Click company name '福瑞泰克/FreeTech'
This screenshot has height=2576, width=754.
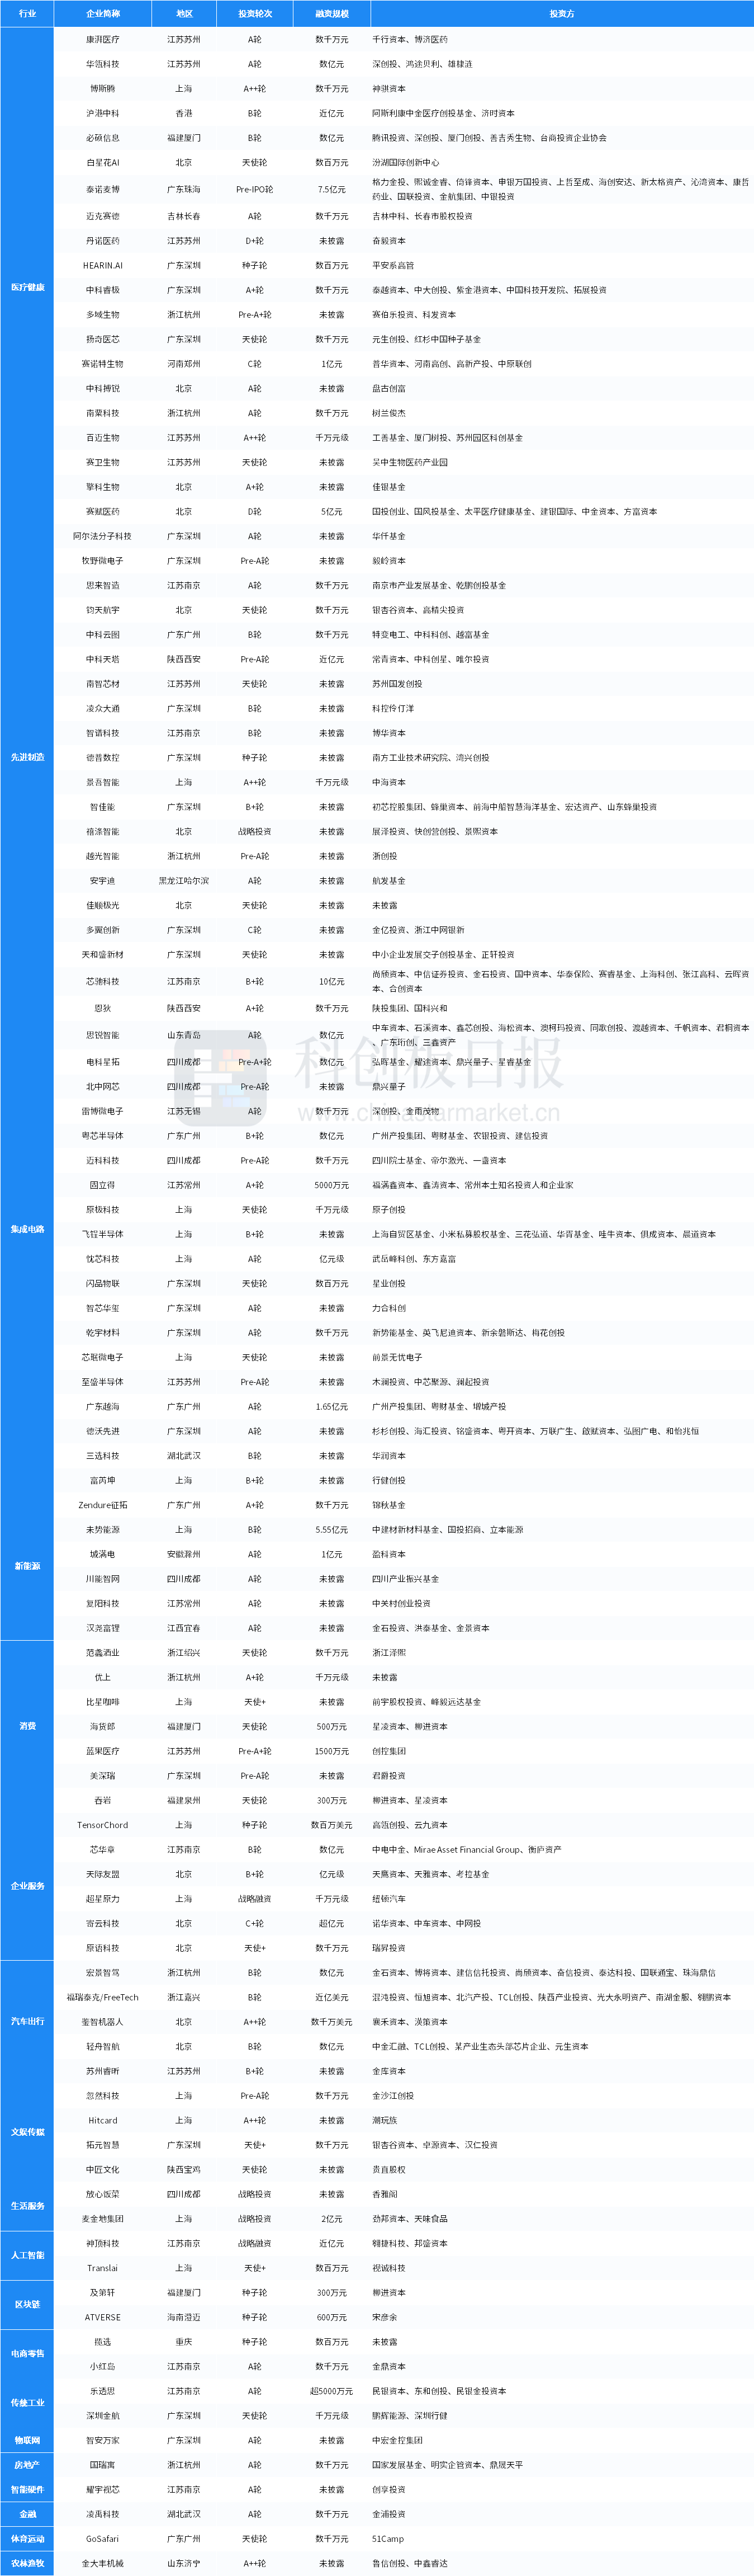coord(103,1997)
